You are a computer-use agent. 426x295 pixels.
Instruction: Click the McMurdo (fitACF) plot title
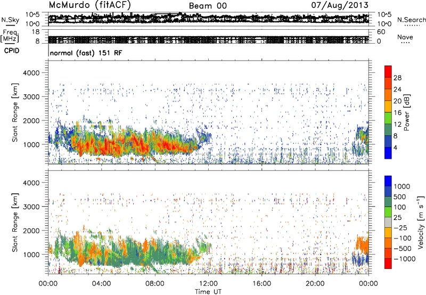pos(90,5)
